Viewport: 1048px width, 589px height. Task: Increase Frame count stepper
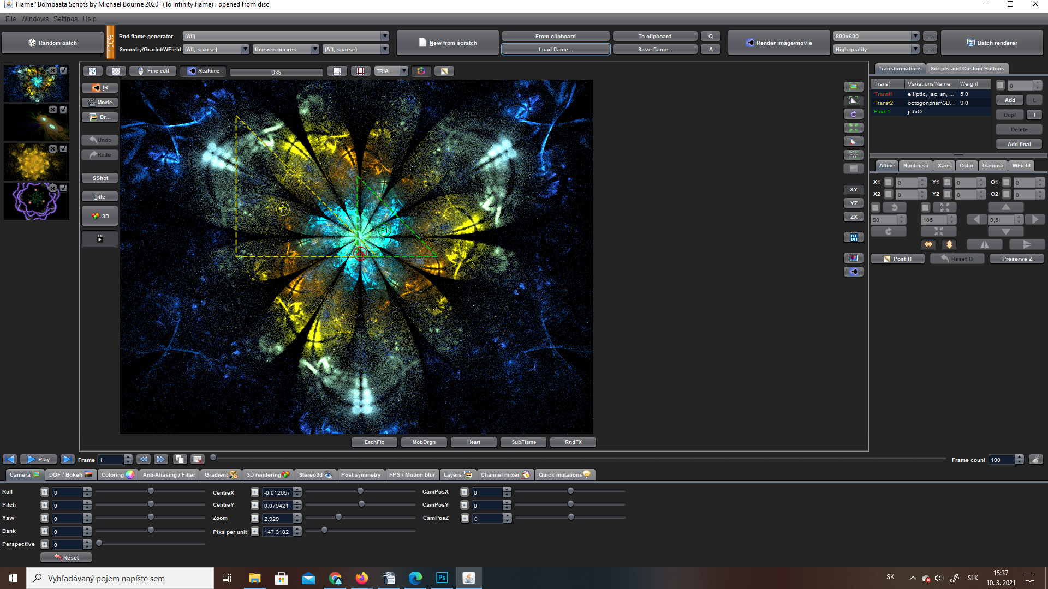coord(1019,457)
